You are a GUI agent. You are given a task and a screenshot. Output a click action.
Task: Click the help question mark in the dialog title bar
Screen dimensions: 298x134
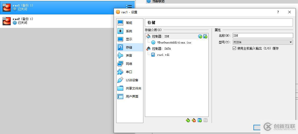(x=278, y=12)
